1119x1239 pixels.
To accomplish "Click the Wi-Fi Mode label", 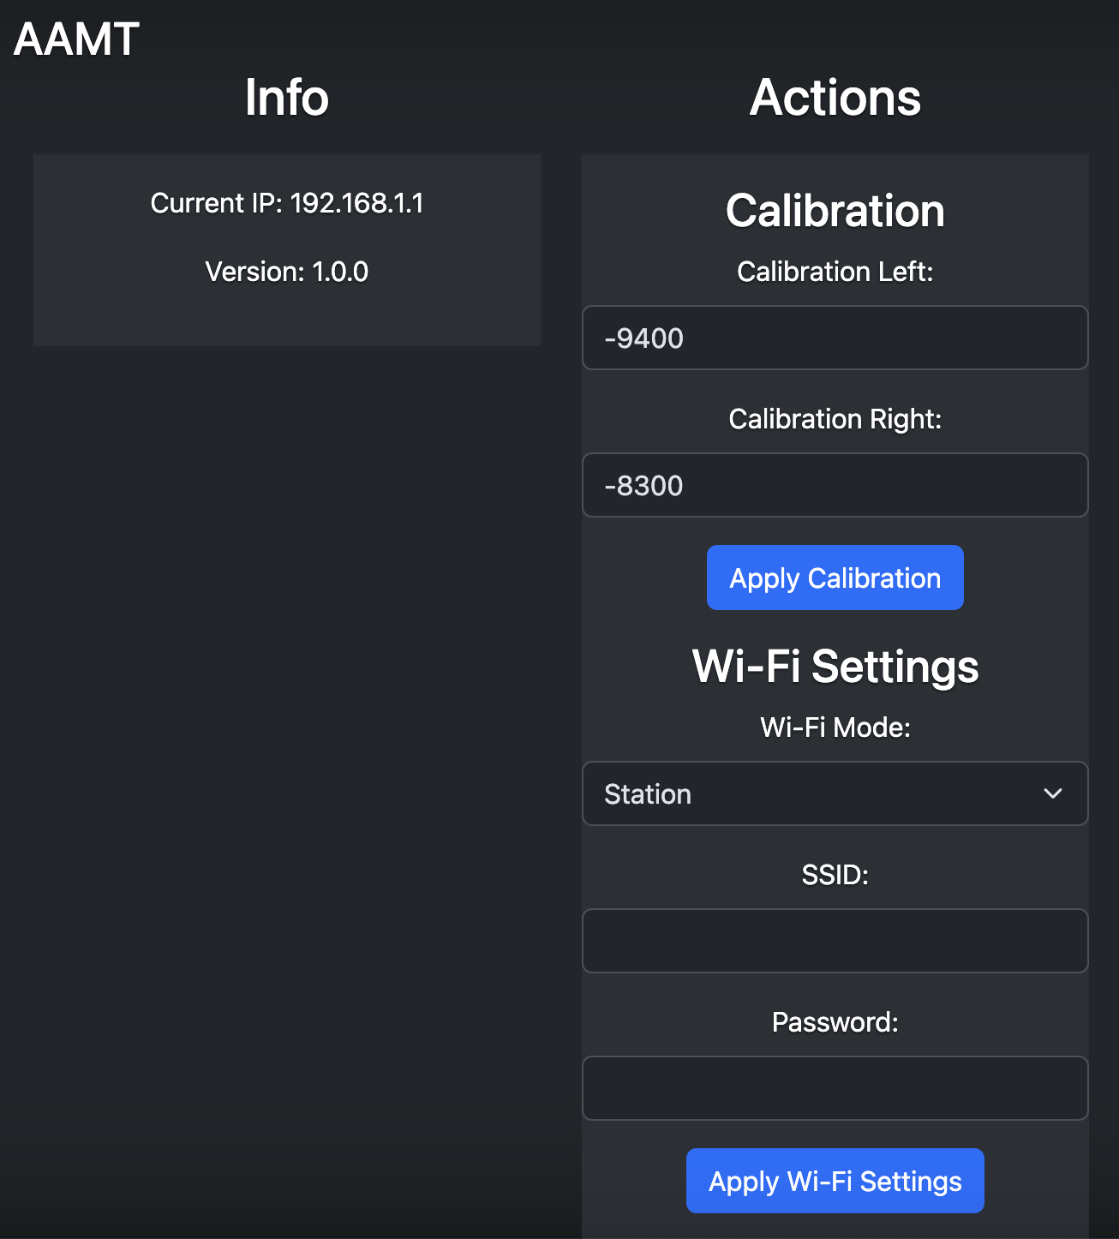I will 835,728.
